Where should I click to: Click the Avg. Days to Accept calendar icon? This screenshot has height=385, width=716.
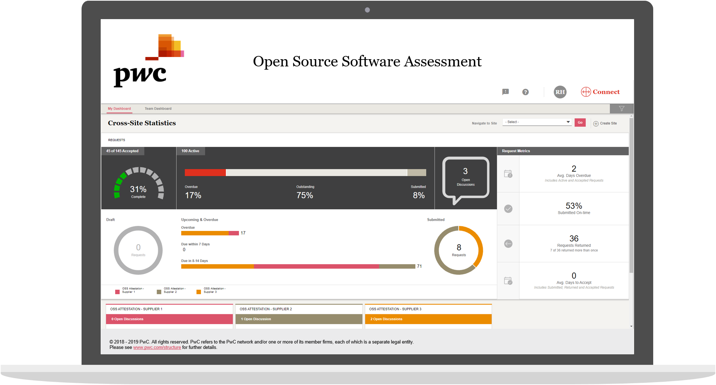(x=508, y=281)
